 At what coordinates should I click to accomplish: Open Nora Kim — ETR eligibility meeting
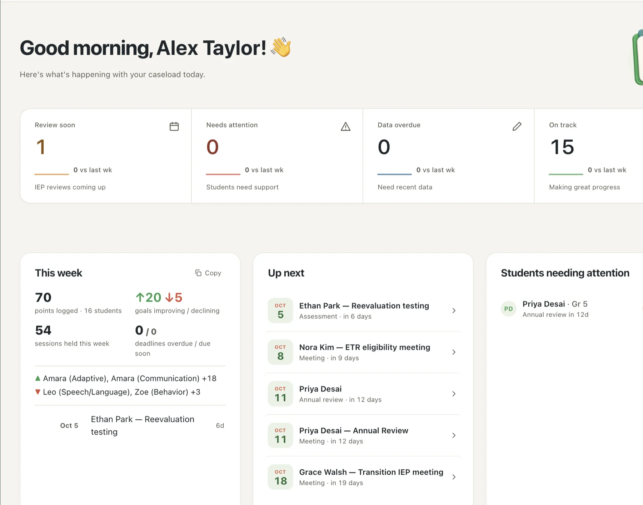tap(363, 352)
